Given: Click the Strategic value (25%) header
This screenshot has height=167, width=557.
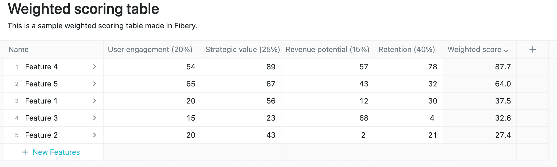Looking at the screenshot, I should coord(242,50).
